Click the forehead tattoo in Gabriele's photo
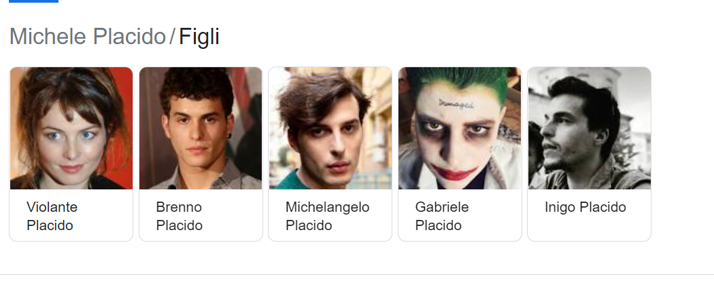The width and height of the screenshot is (714, 298). point(456,104)
